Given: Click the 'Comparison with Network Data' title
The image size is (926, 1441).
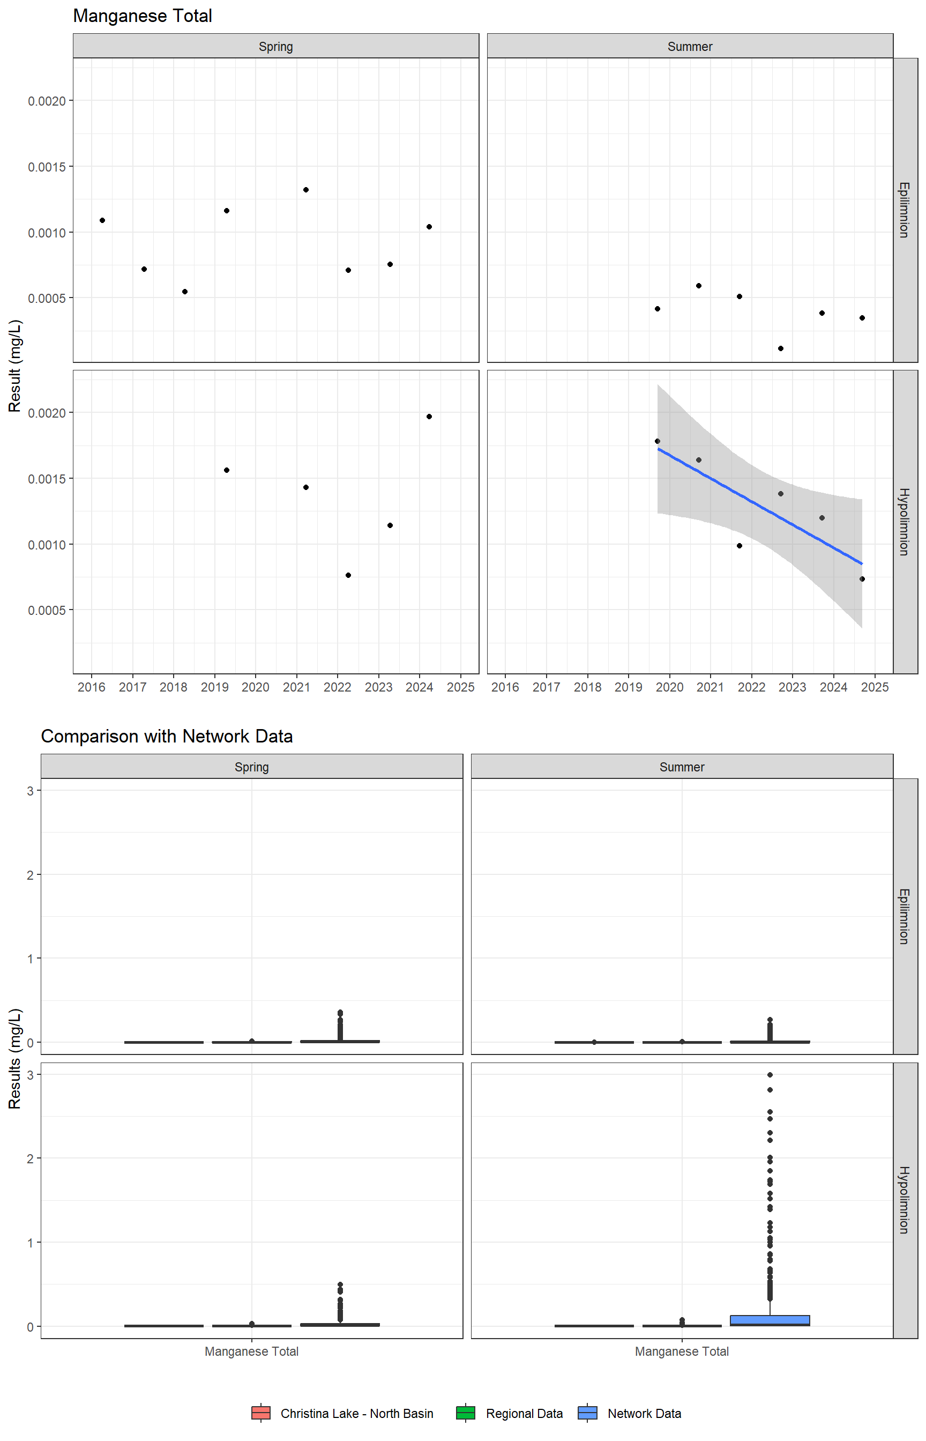Looking at the screenshot, I should 167,736.
